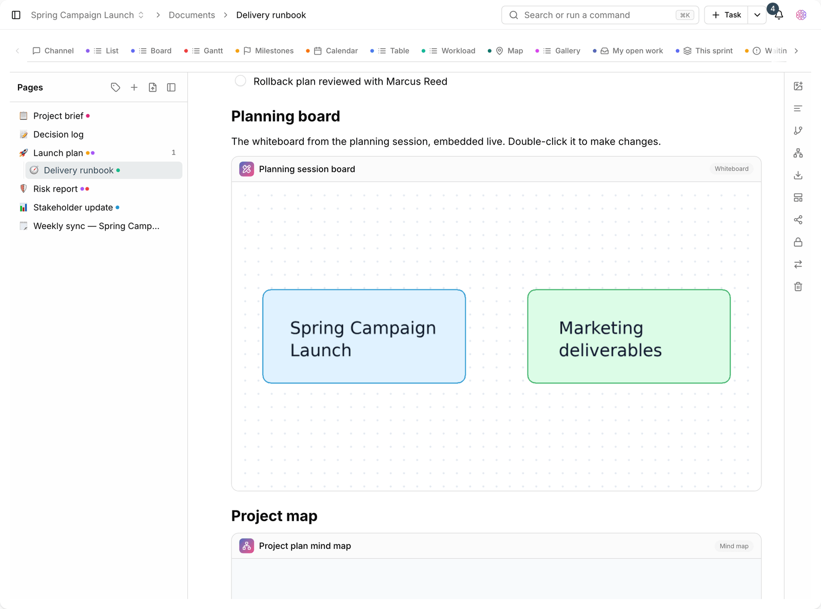Open the Calendar view tab
The width and height of the screenshot is (821, 609).
(332, 51)
